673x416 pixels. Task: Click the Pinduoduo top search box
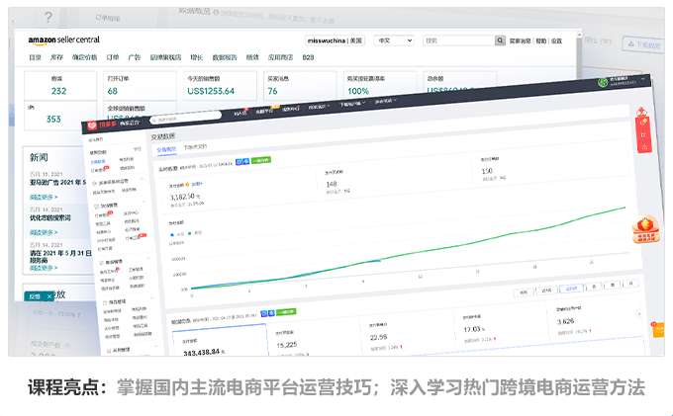point(185,118)
